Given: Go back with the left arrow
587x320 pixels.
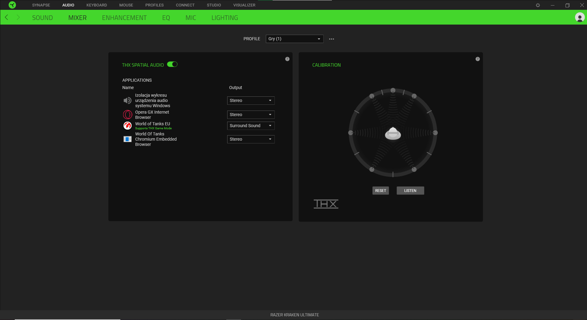Looking at the screenshot, I should (6, 17).
